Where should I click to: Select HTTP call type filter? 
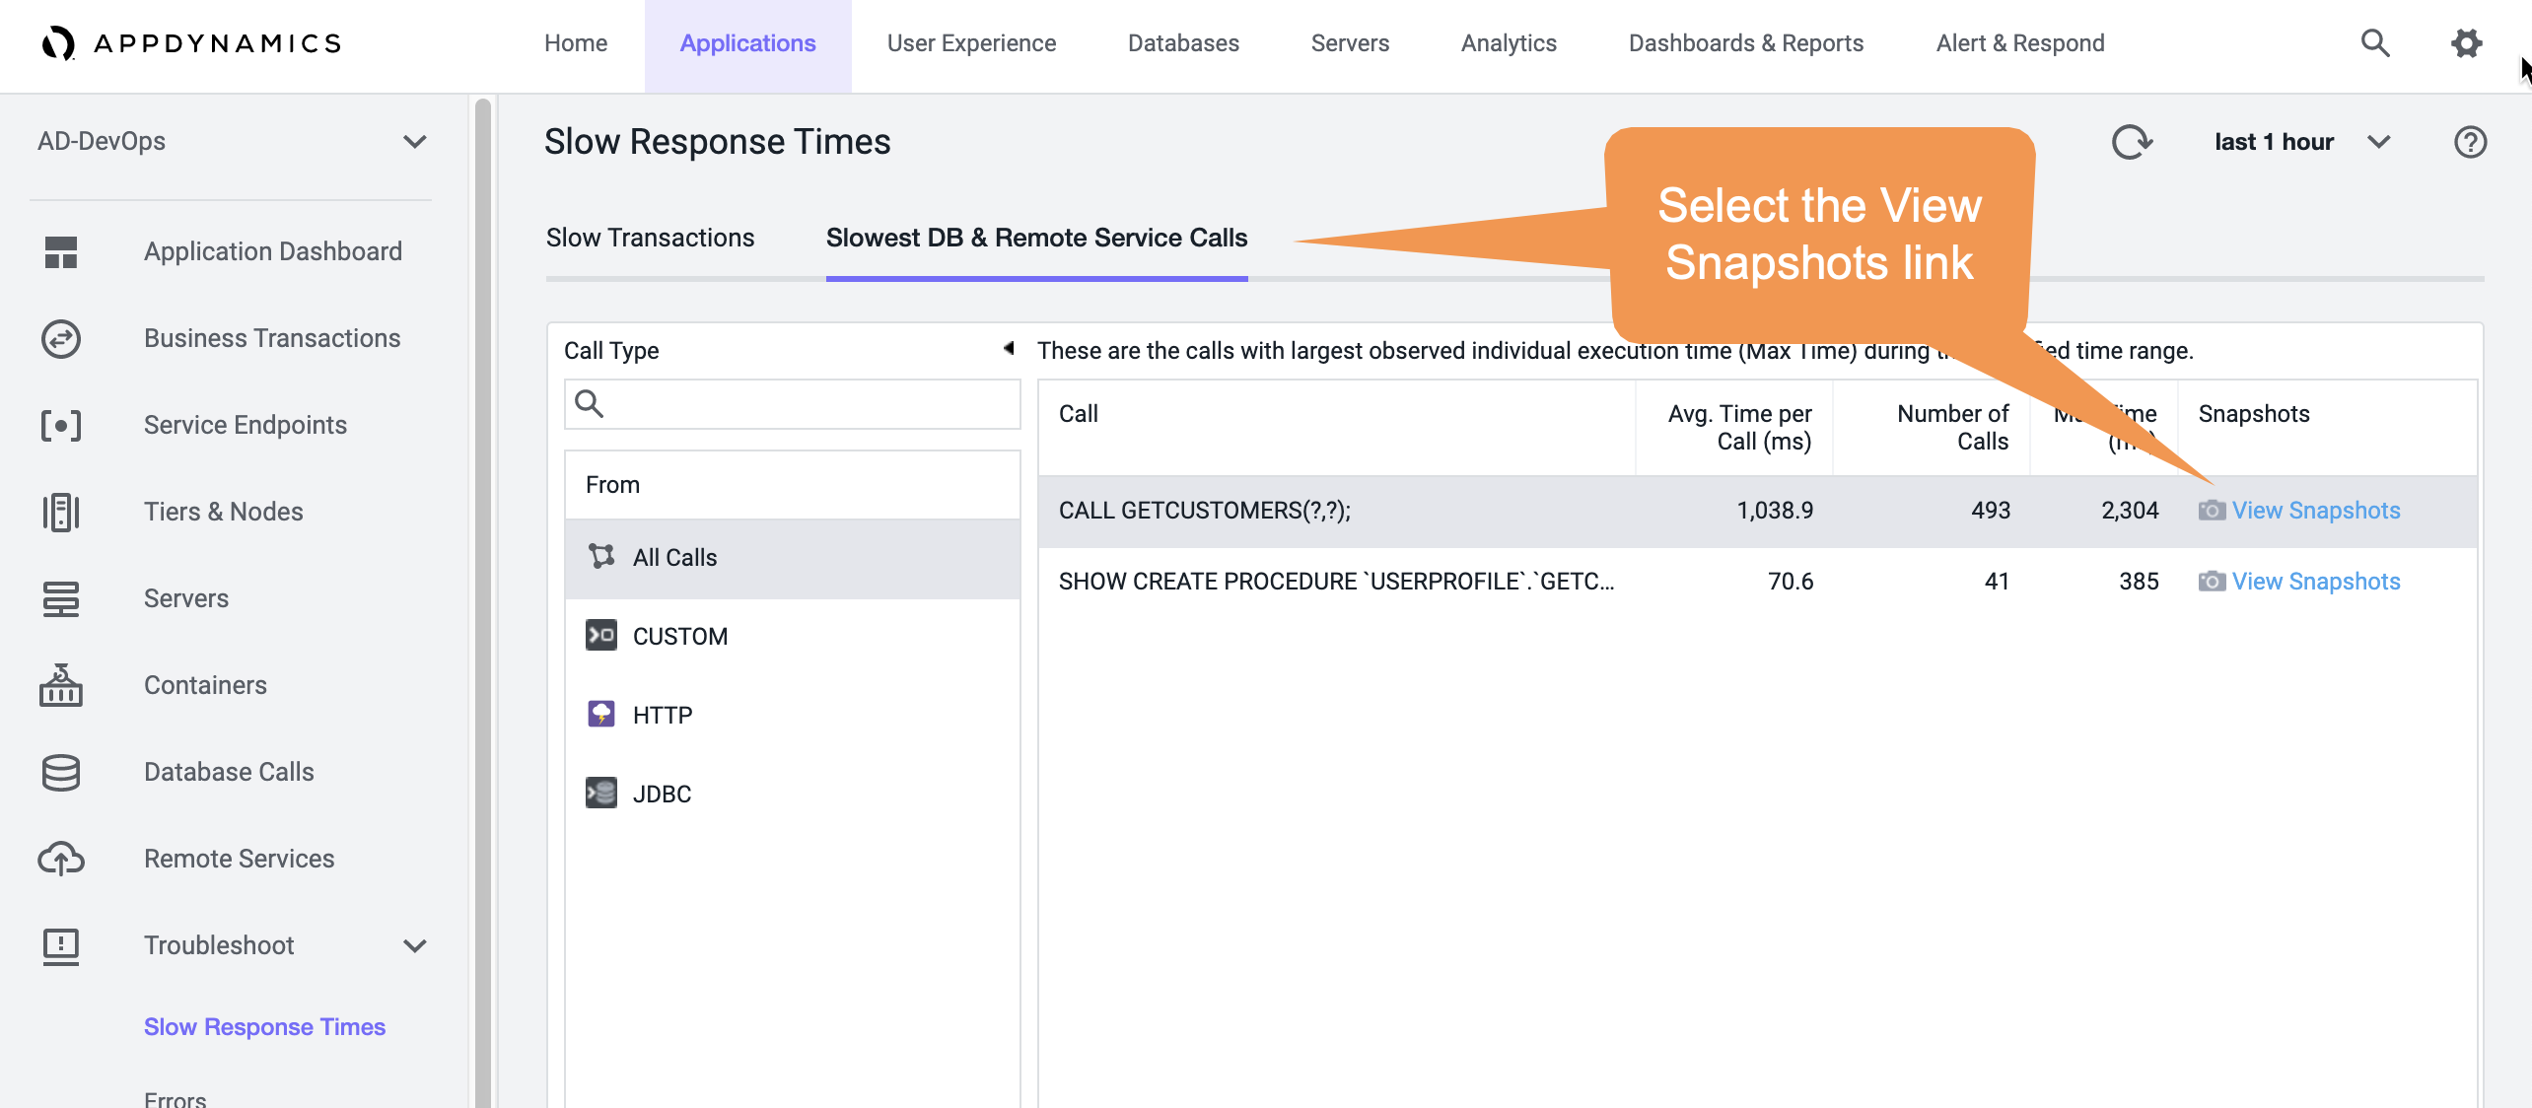793,715
